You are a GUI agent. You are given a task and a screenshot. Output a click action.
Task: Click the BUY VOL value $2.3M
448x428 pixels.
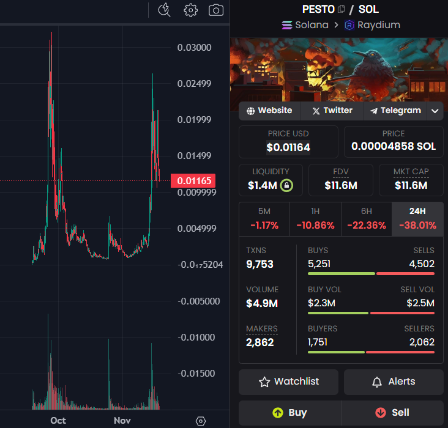click(x=321, y=303)
